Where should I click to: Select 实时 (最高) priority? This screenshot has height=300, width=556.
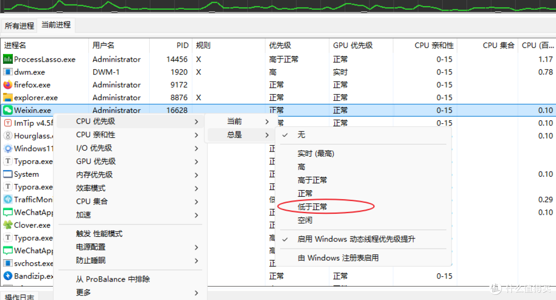(x=363, y=154)
